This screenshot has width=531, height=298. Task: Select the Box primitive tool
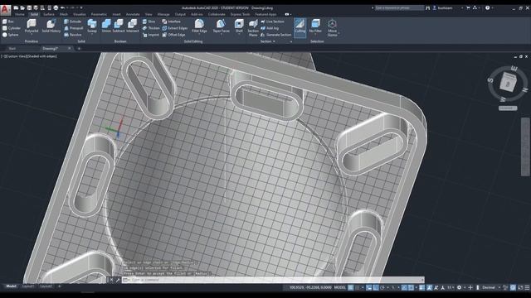click(8, 22)
